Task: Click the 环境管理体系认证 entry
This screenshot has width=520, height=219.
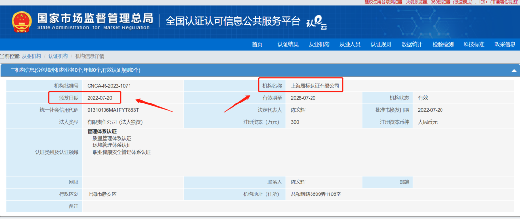Action: (112, 145)
